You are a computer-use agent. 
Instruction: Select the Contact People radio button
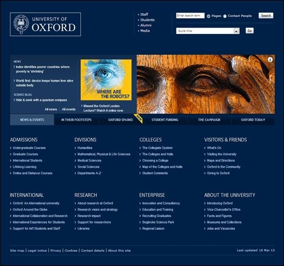point(225,16)
